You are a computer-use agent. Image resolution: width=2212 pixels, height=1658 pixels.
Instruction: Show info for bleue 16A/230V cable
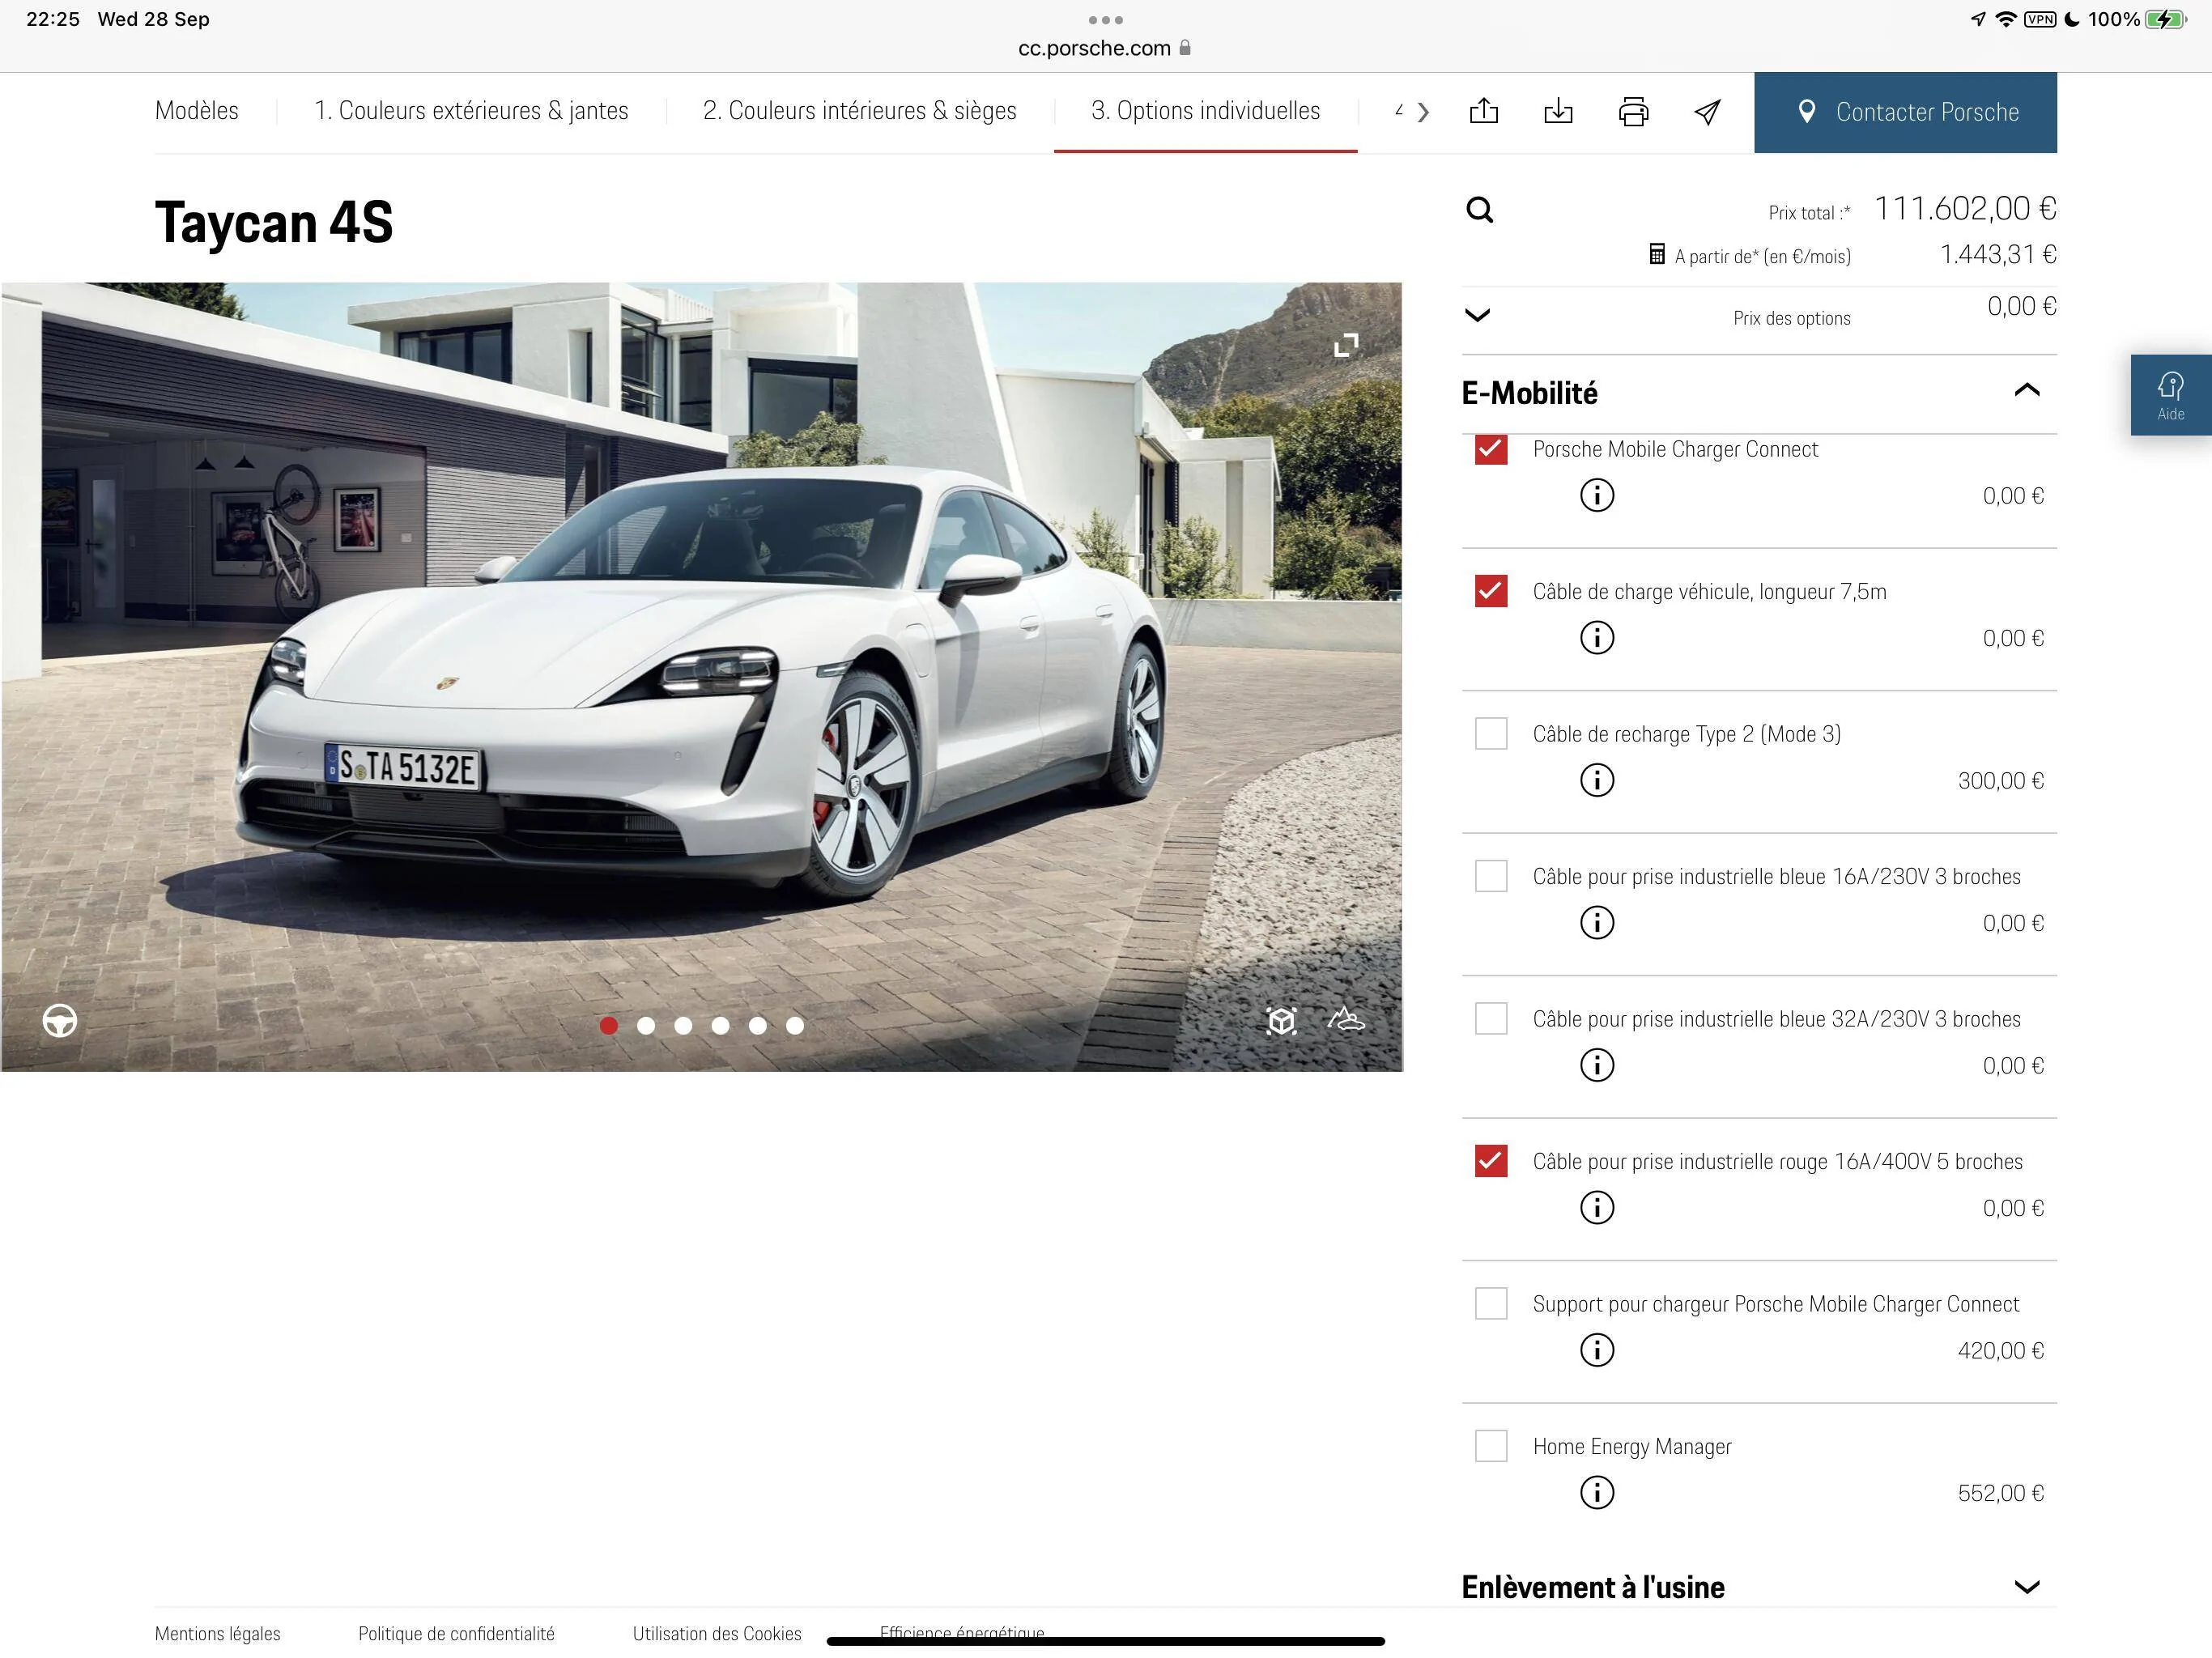pos(1597,922)
